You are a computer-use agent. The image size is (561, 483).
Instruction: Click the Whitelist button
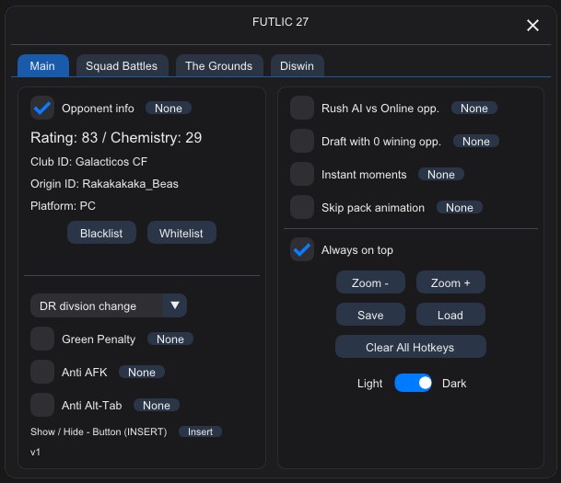click(x=181, y=233)
